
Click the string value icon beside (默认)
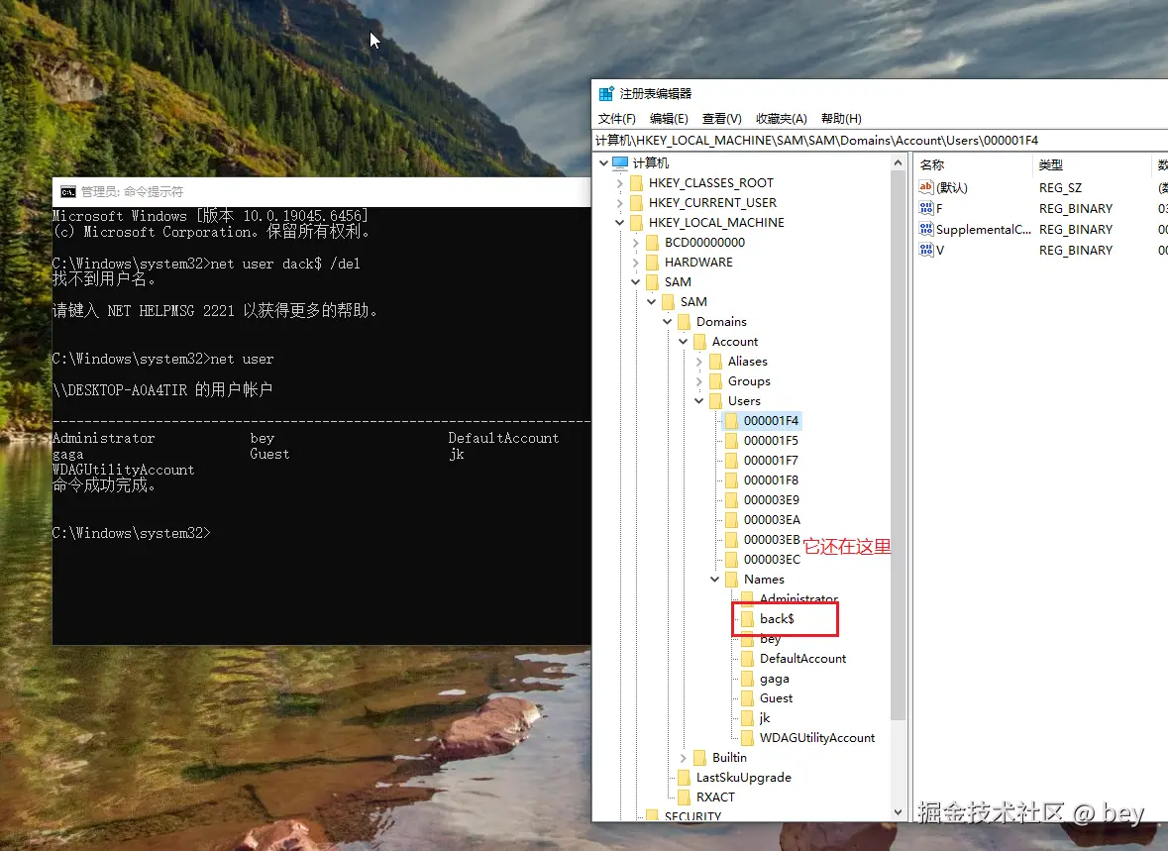(x=926, y=187)
